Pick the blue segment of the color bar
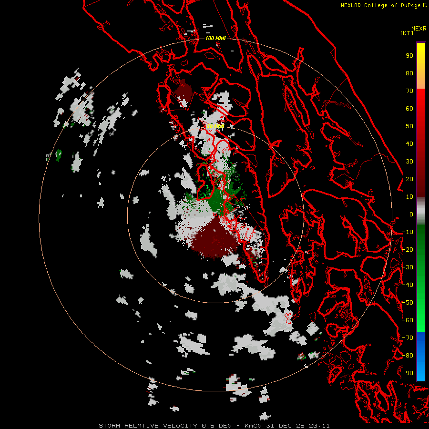The image size is (429, 429). click(421, 356)
